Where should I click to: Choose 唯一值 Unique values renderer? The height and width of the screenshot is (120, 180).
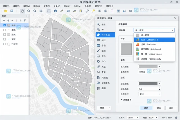tap(154, 54)
